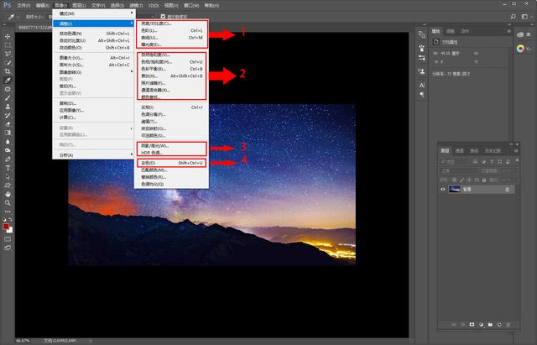Click new adjustment layer button
Image resolution: width=537 pixels, height=345 pixels.
(x=481, y=325)
